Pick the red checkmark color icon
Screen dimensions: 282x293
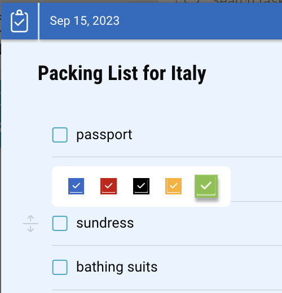click(108, 186)
